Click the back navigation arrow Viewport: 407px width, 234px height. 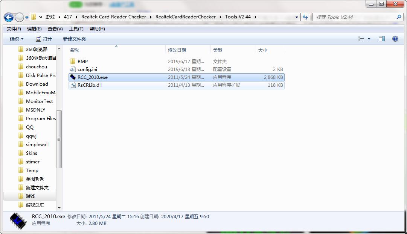(8, 17)
